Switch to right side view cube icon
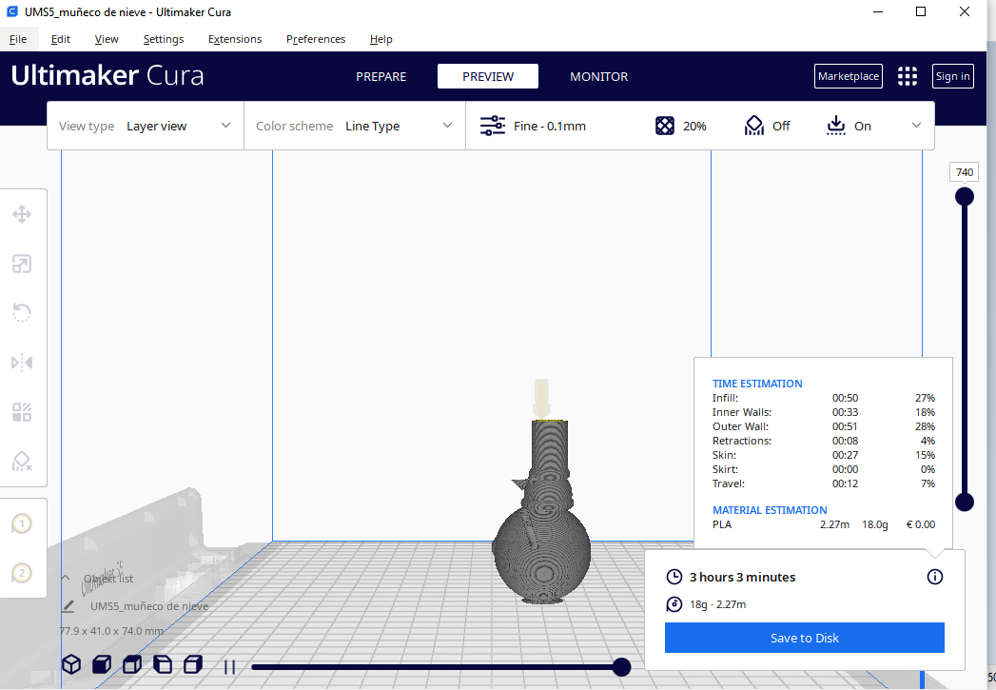 (x=193, y=664)
